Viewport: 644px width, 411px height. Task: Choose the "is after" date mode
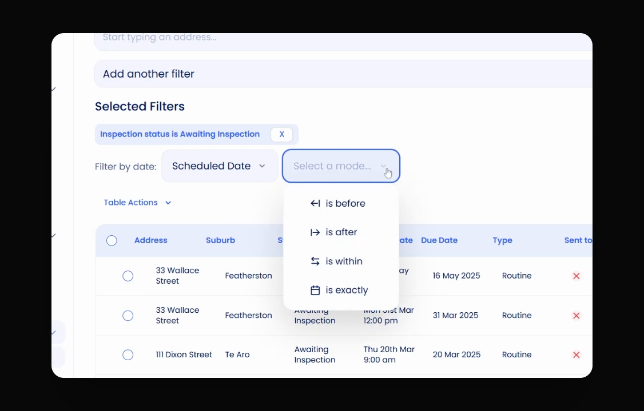[341, 232]
